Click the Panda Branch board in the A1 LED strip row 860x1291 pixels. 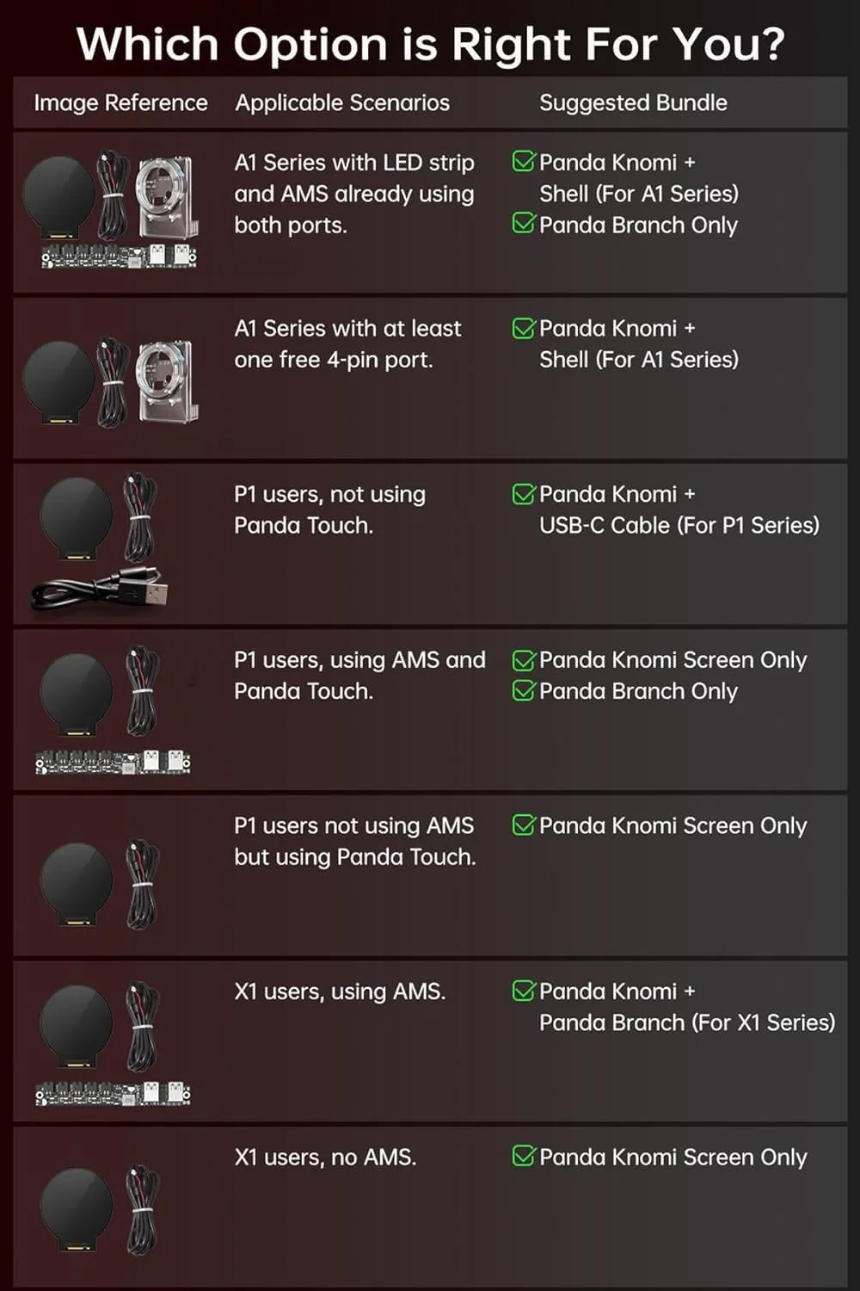(x=119, y=256)
